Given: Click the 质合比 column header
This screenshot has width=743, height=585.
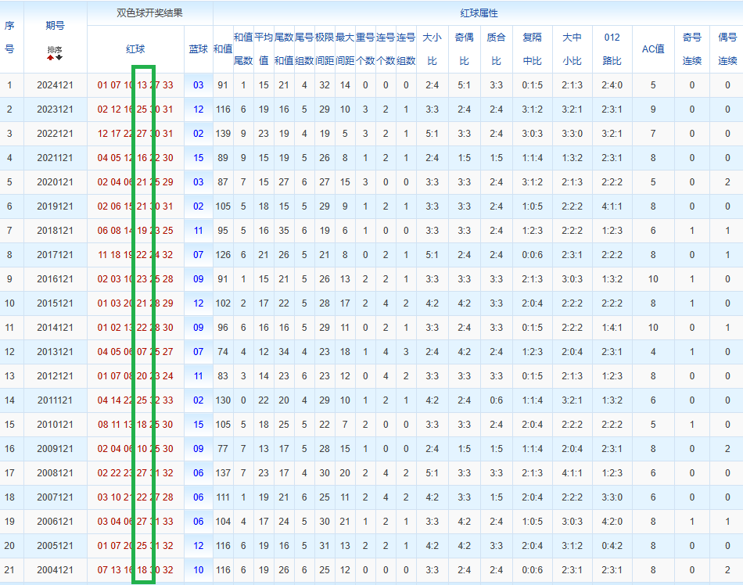Looking at the screenshot, I should [496, 48].
